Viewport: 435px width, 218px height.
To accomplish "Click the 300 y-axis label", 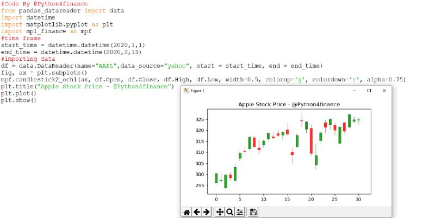I will [x=200, y=174].
